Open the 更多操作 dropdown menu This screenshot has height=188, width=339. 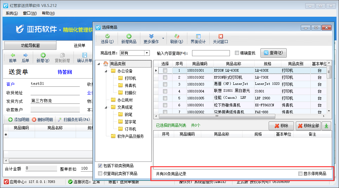tap(163, 39)
